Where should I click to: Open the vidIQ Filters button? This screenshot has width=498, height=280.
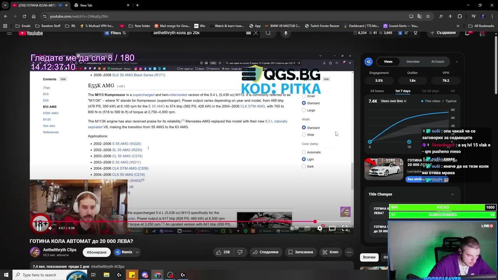pyautogui.click(x=115, y=33)
